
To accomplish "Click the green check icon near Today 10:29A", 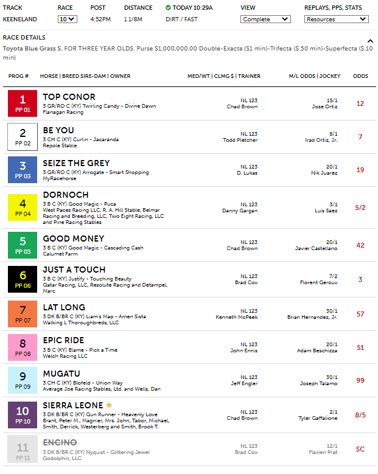I will 168,8.
